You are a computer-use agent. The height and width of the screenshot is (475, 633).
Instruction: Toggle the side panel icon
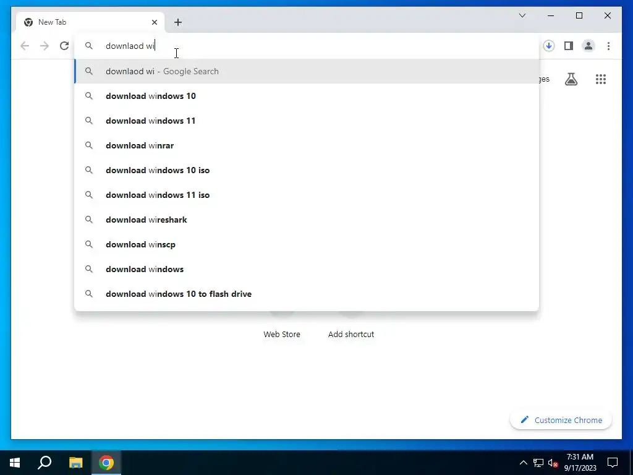pyautogui.click(x=569, y=46)
